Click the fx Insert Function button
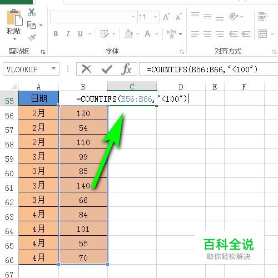 [x=127, y=69]
